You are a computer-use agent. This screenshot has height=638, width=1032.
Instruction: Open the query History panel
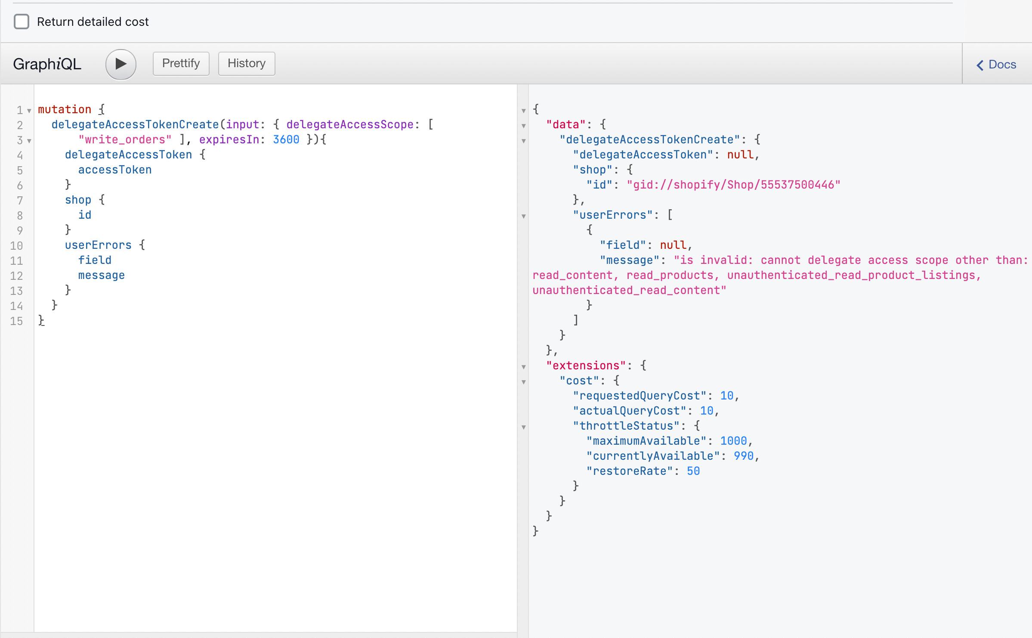246,63
